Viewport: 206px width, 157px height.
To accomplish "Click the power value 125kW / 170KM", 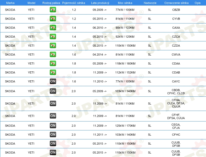I will click(x=125, y=126).
